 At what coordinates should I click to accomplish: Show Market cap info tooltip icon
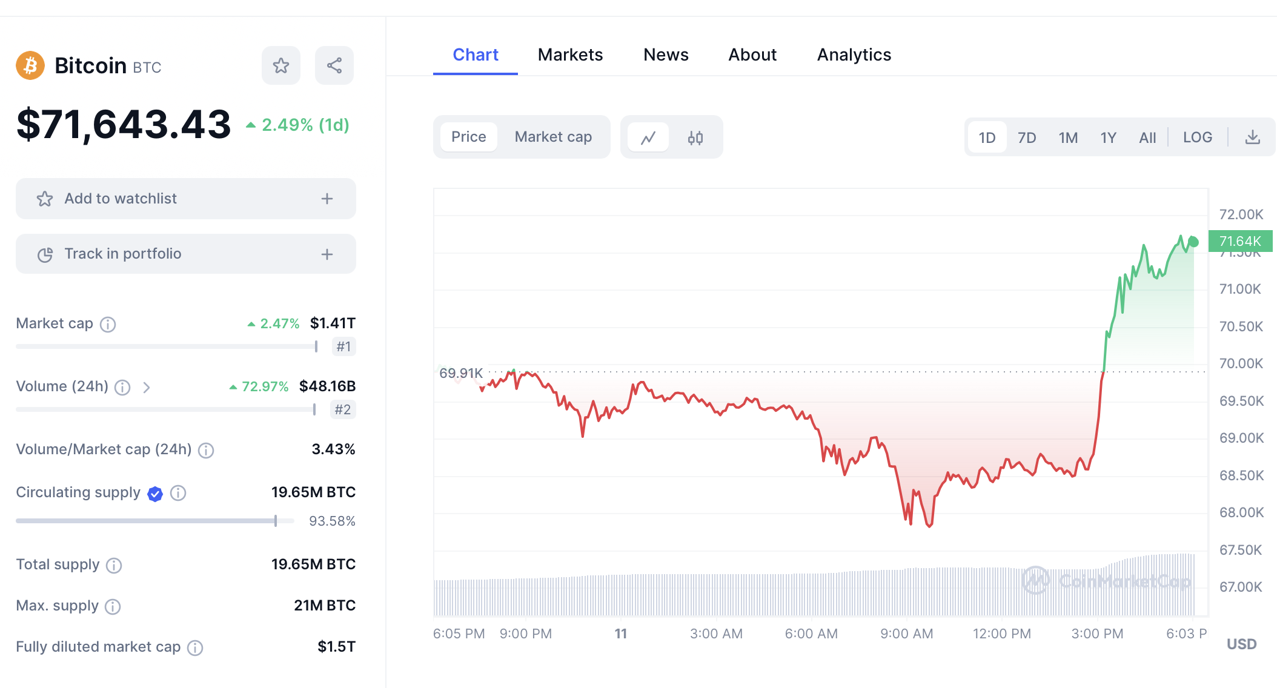tap(108, 324)
